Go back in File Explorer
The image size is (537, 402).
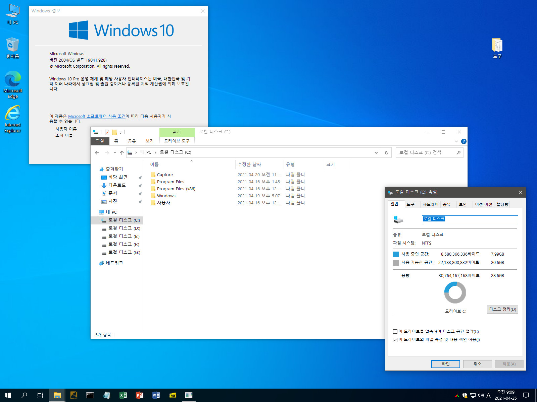coord(97,152)
